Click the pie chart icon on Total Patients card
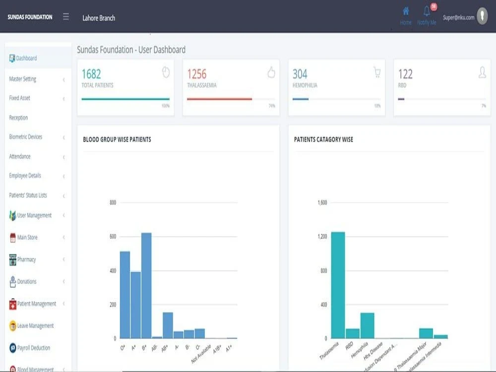 166,72
